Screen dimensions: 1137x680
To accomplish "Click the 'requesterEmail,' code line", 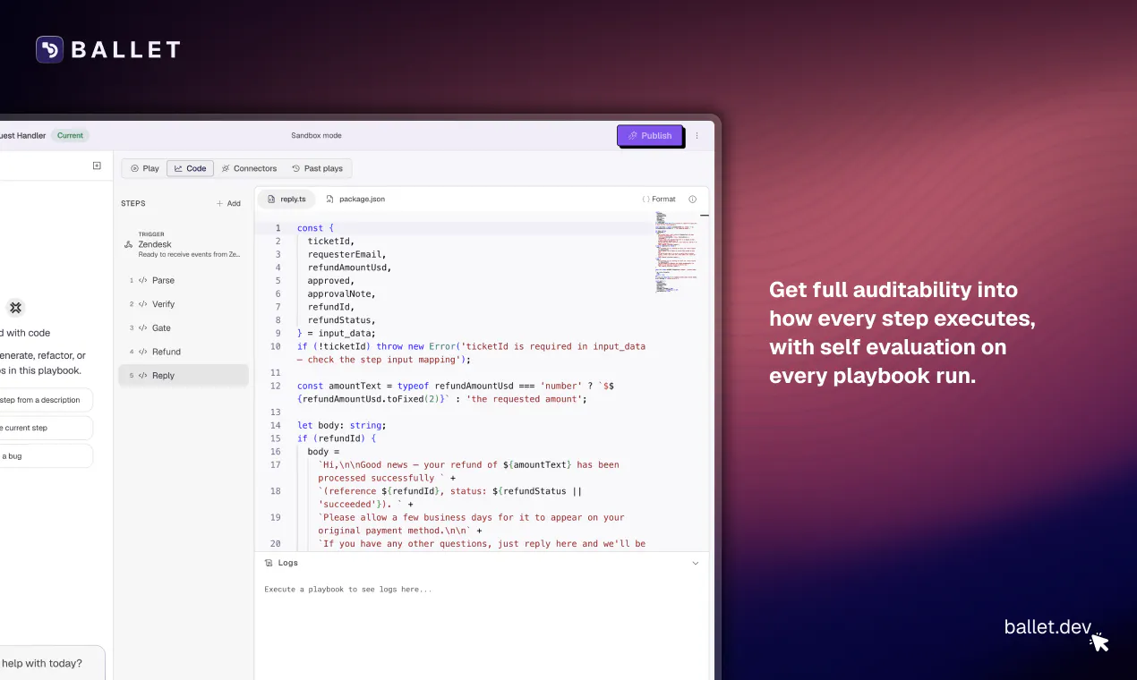I will tap(346, 254).
